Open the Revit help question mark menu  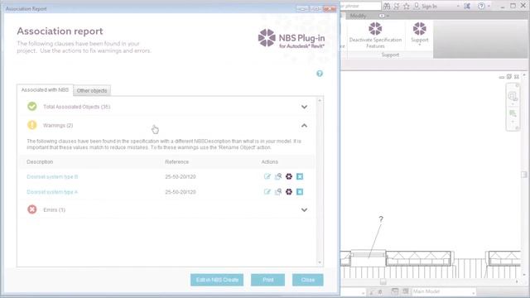coord(482,6)
